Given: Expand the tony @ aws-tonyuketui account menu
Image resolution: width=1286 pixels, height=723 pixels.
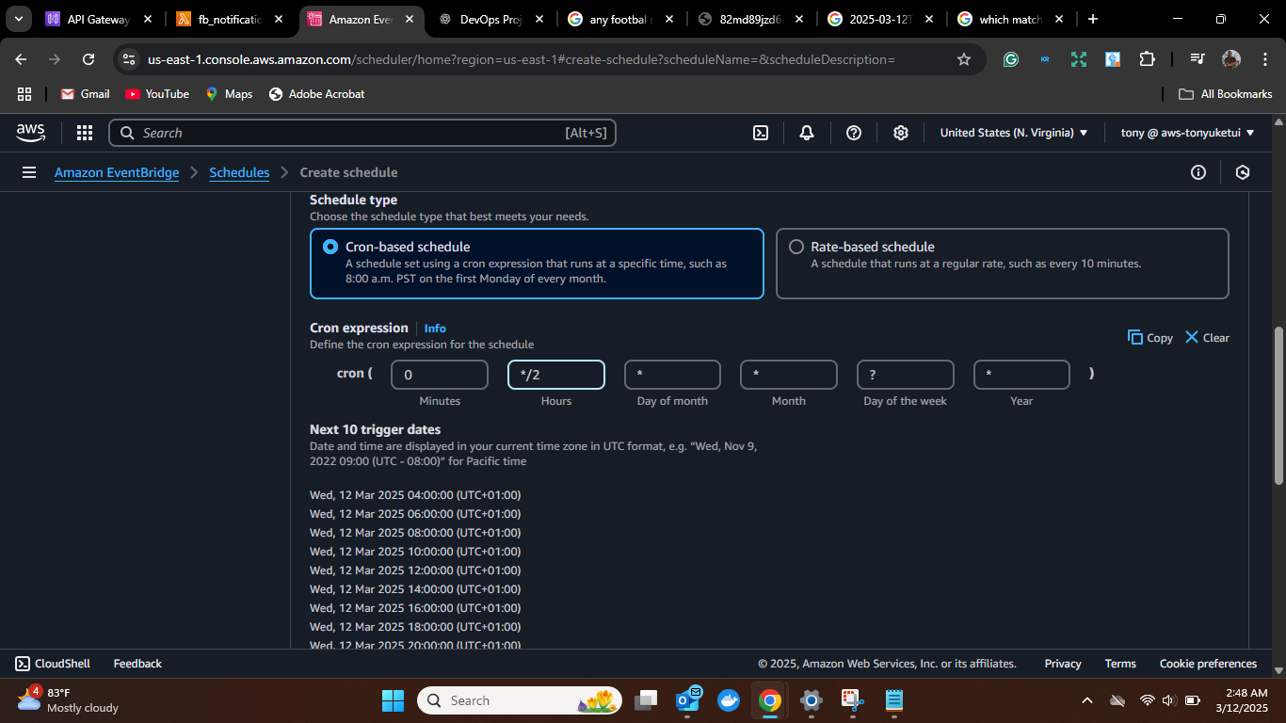Looking at the screenshot, I should [1188, 133].
